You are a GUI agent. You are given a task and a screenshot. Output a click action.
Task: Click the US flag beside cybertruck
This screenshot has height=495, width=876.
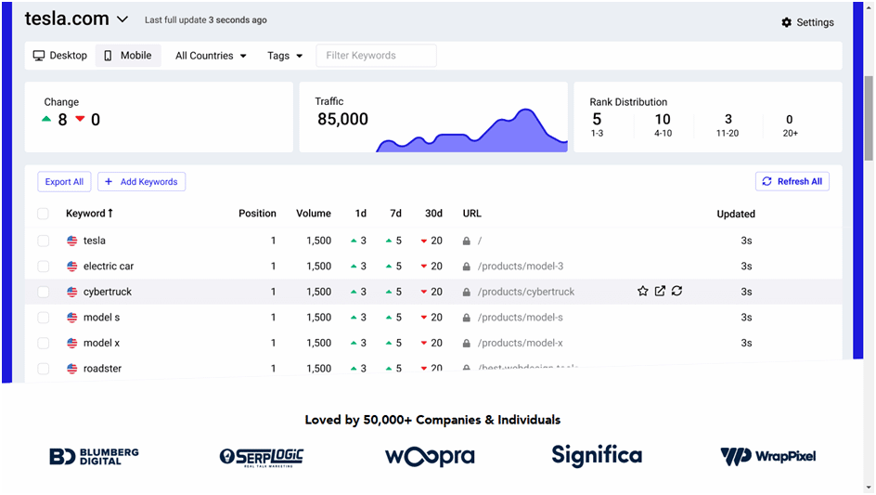(72, 292)
